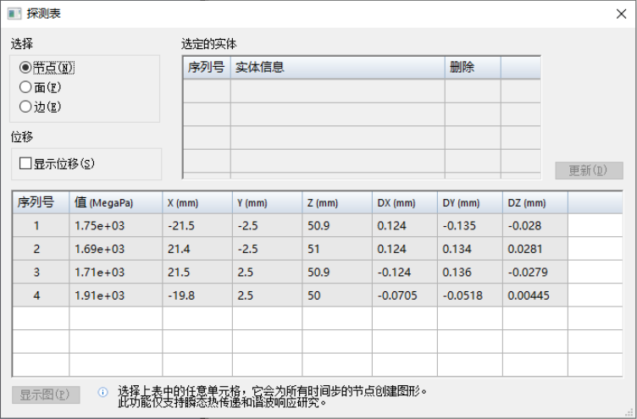This screenshot has height=419, width=637.
Task: Close the 探测表 dialog
Action: click(x=621, y=14)
